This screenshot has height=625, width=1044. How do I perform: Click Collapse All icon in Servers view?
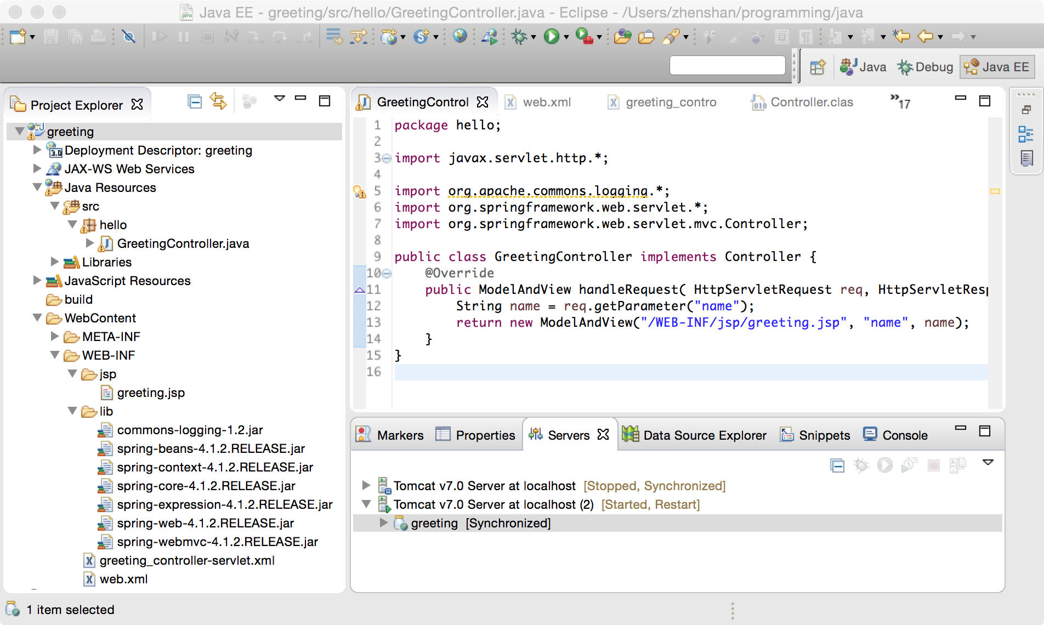[x=837, y=465]
